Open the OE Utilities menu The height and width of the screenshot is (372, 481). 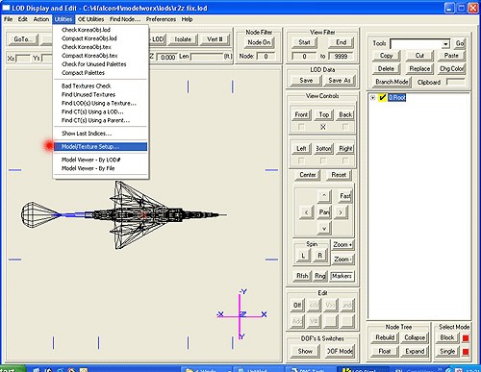[91, 19]
